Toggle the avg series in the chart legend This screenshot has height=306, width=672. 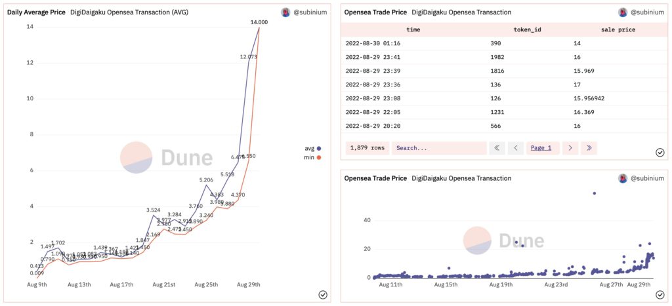pyautogui.click(x=308, y=149)
